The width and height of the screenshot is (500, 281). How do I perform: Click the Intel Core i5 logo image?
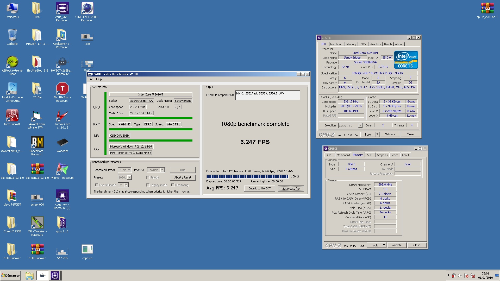click(406, 60)
